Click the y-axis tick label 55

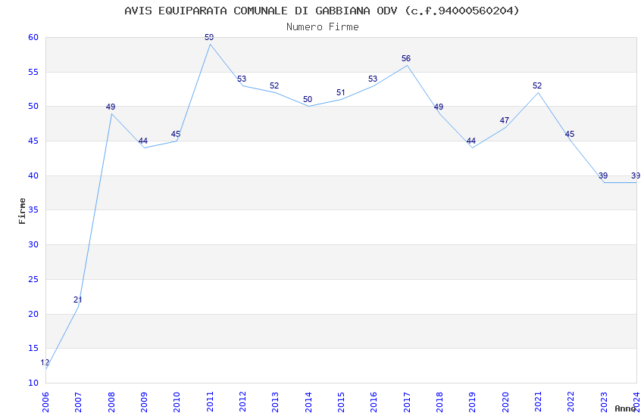pyautogui.click(x=33, y=72)
